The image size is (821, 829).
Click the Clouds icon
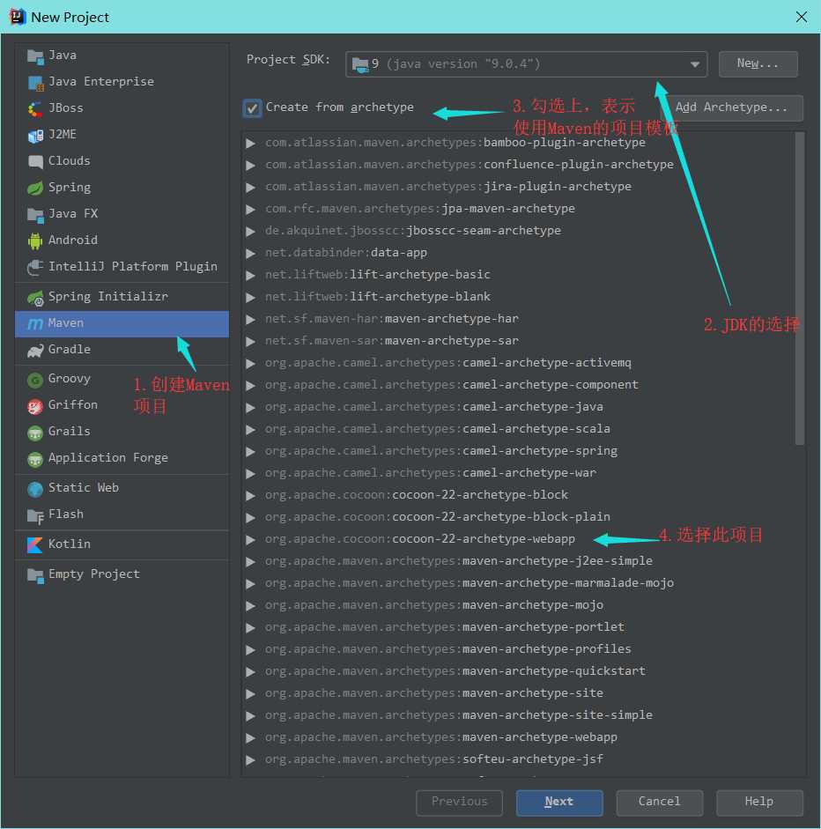35,161
